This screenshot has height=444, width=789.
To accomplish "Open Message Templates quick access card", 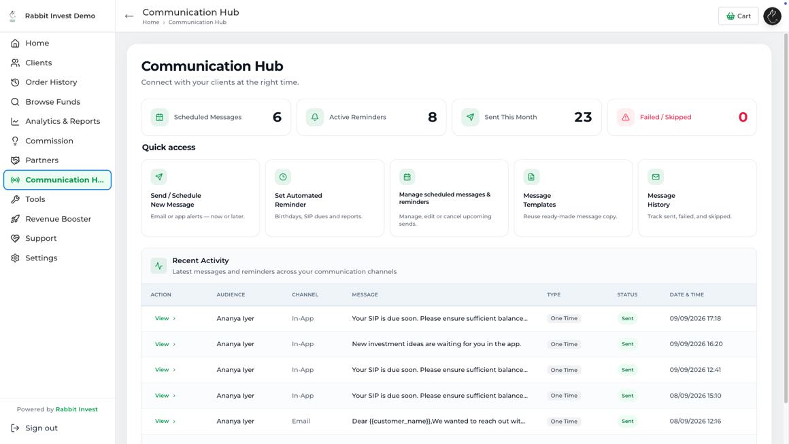I will pos(573,198).
